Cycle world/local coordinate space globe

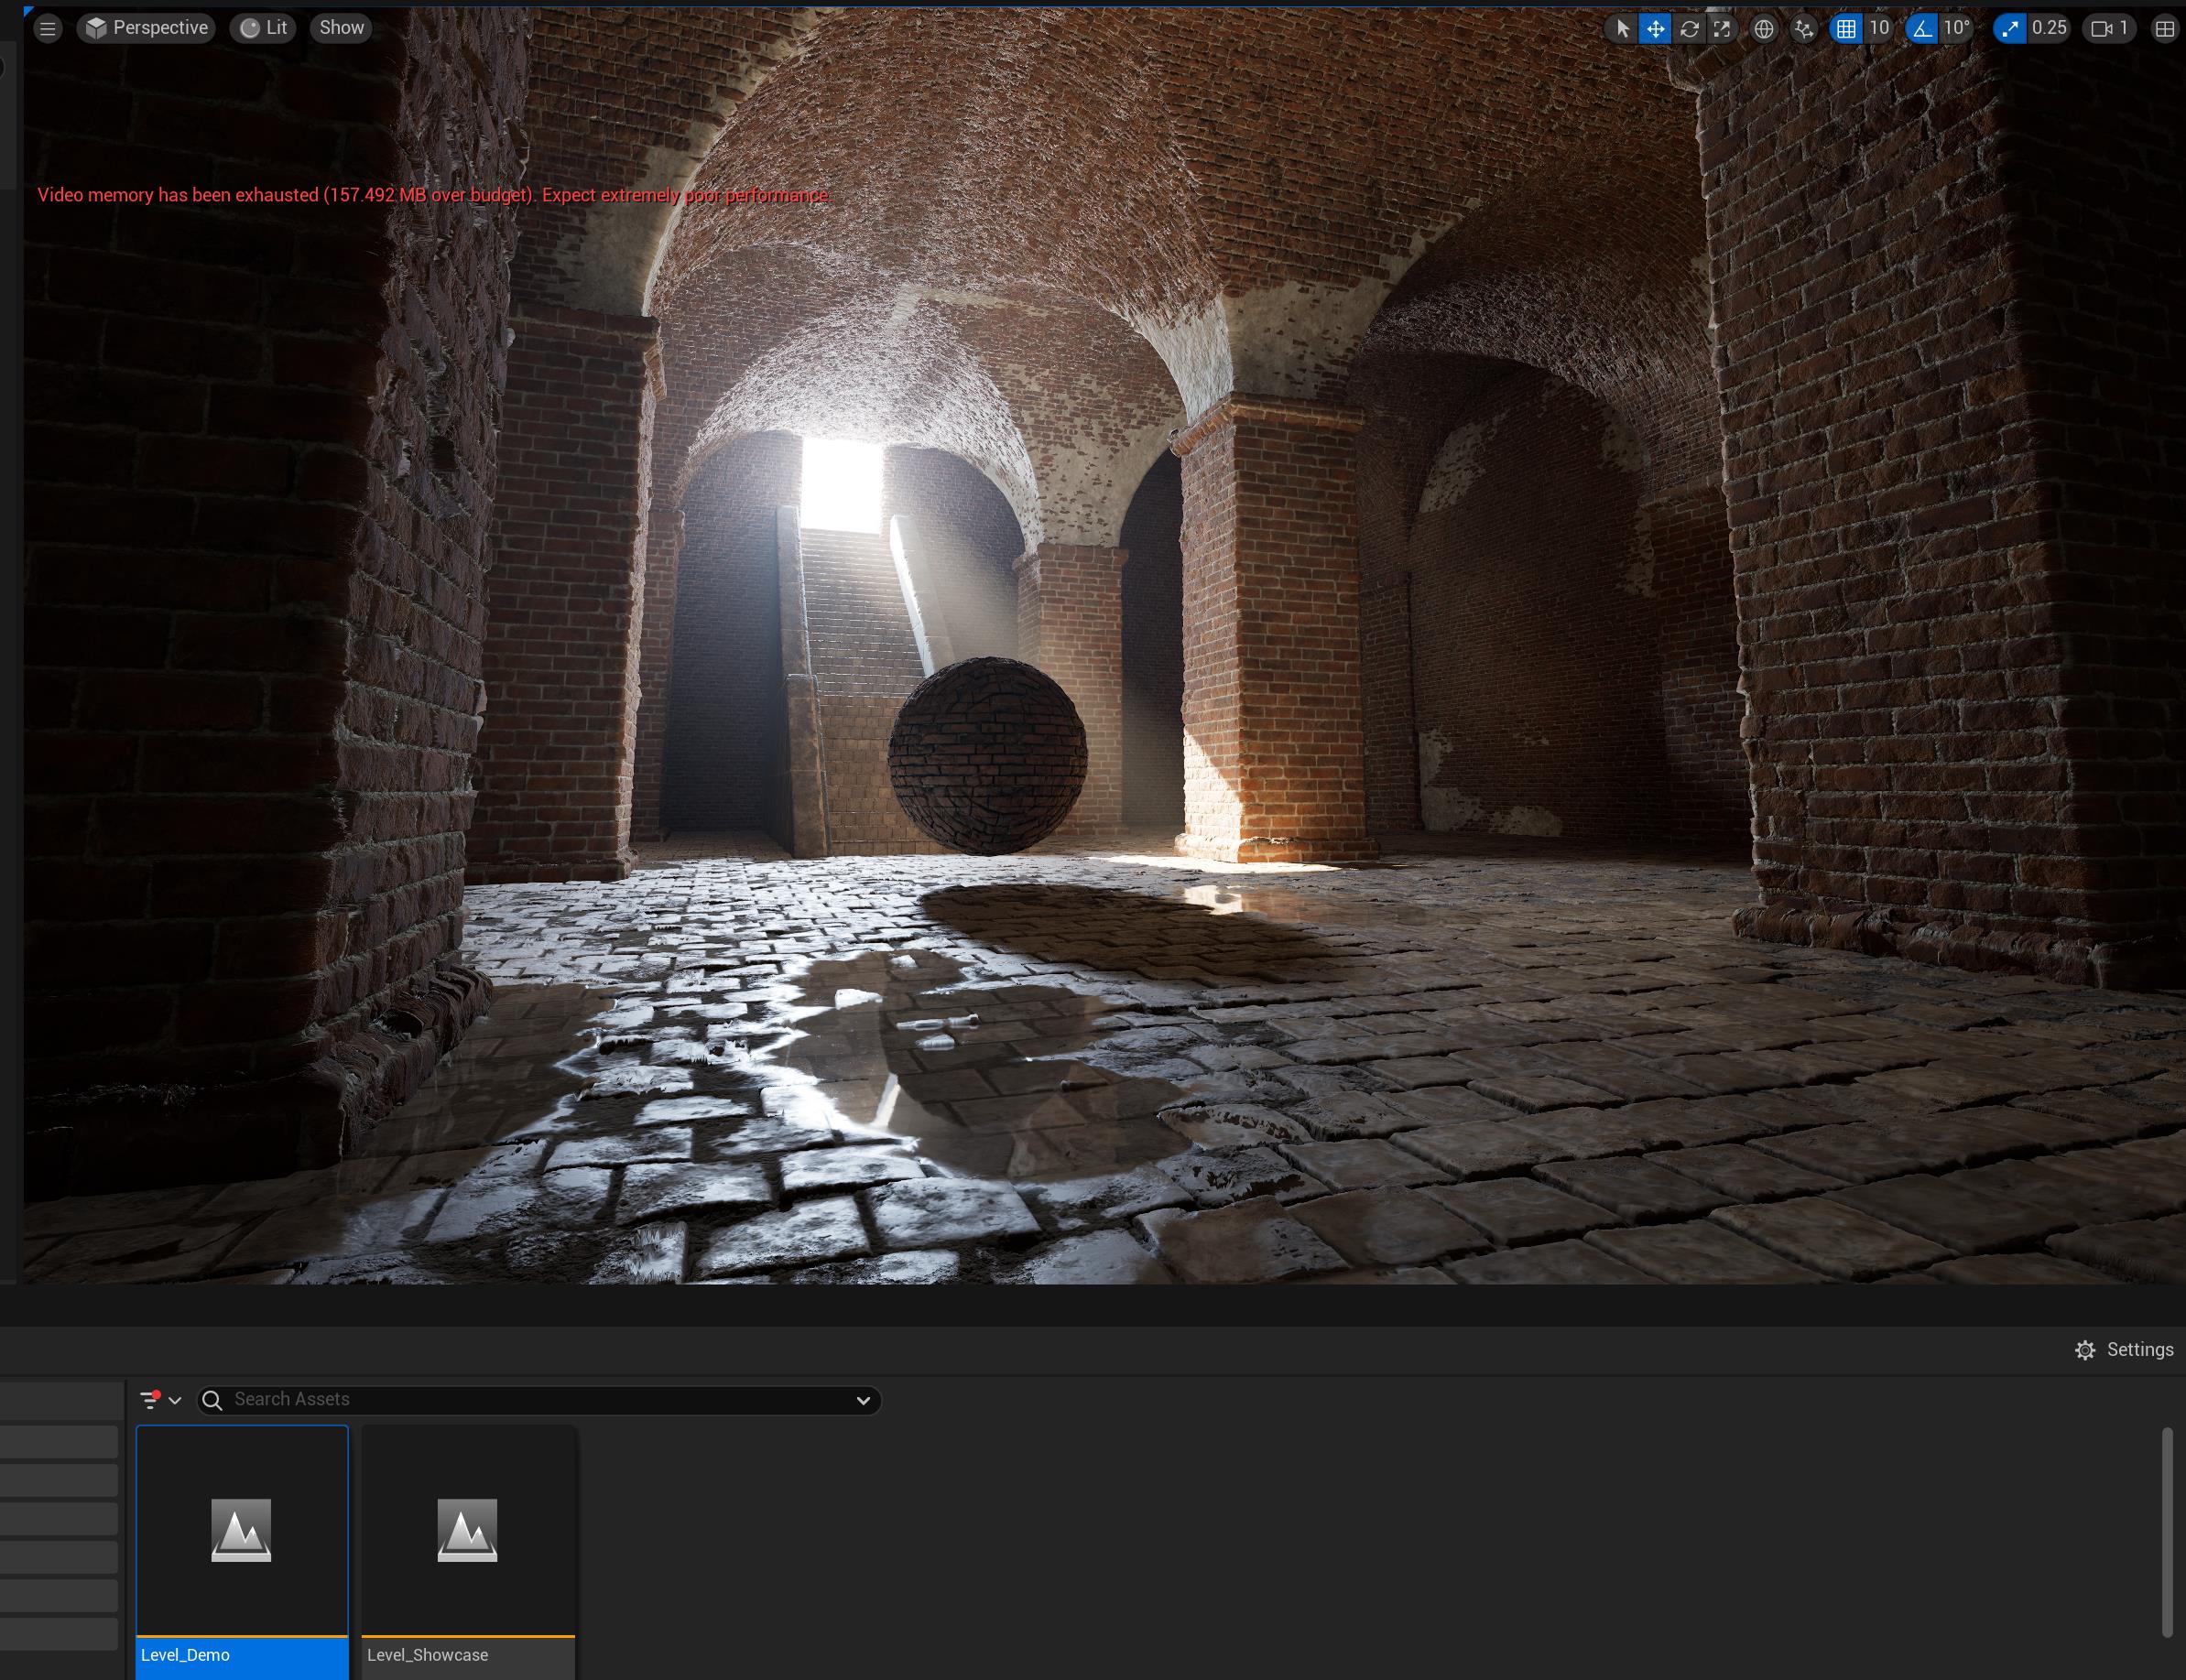point(1764,29)
